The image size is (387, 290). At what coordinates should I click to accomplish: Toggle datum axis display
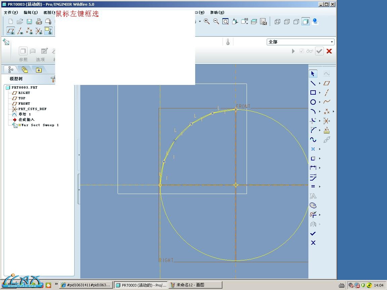click(20, 31)
